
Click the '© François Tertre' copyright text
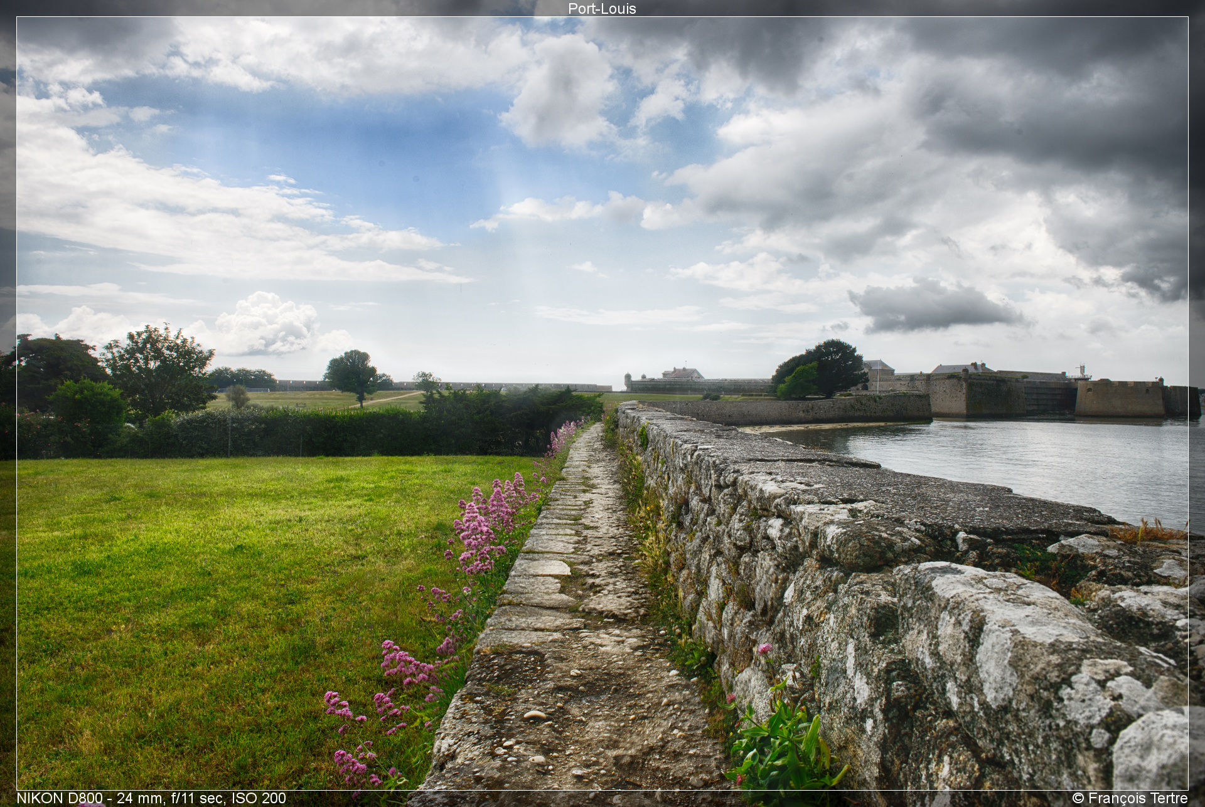tap(1130, 798)
